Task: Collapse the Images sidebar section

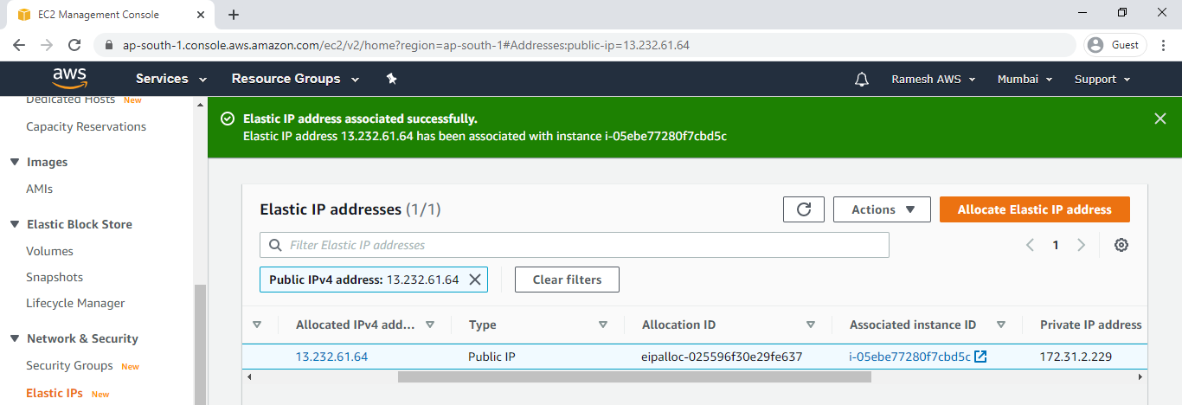Action: 14,162
